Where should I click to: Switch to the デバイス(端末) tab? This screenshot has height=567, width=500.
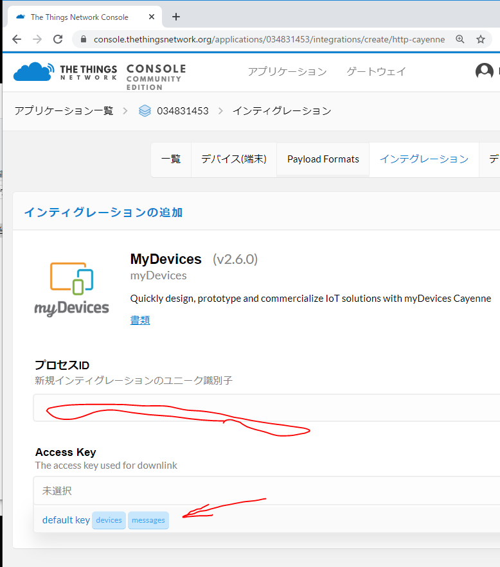(x=234, y=159)
